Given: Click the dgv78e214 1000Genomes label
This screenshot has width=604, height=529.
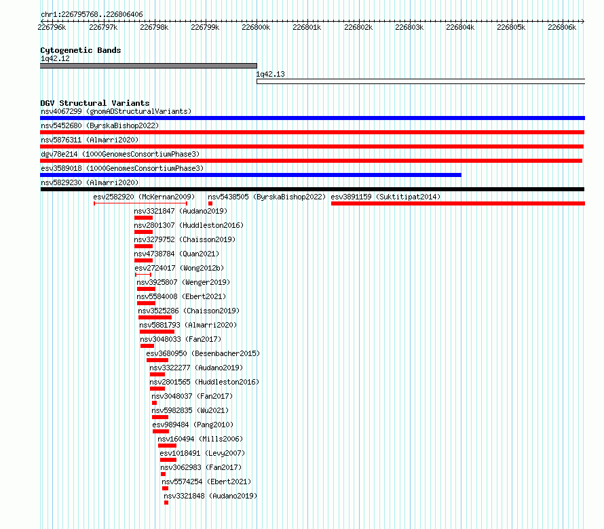Looking at the screenshot, I should [120, 154].
